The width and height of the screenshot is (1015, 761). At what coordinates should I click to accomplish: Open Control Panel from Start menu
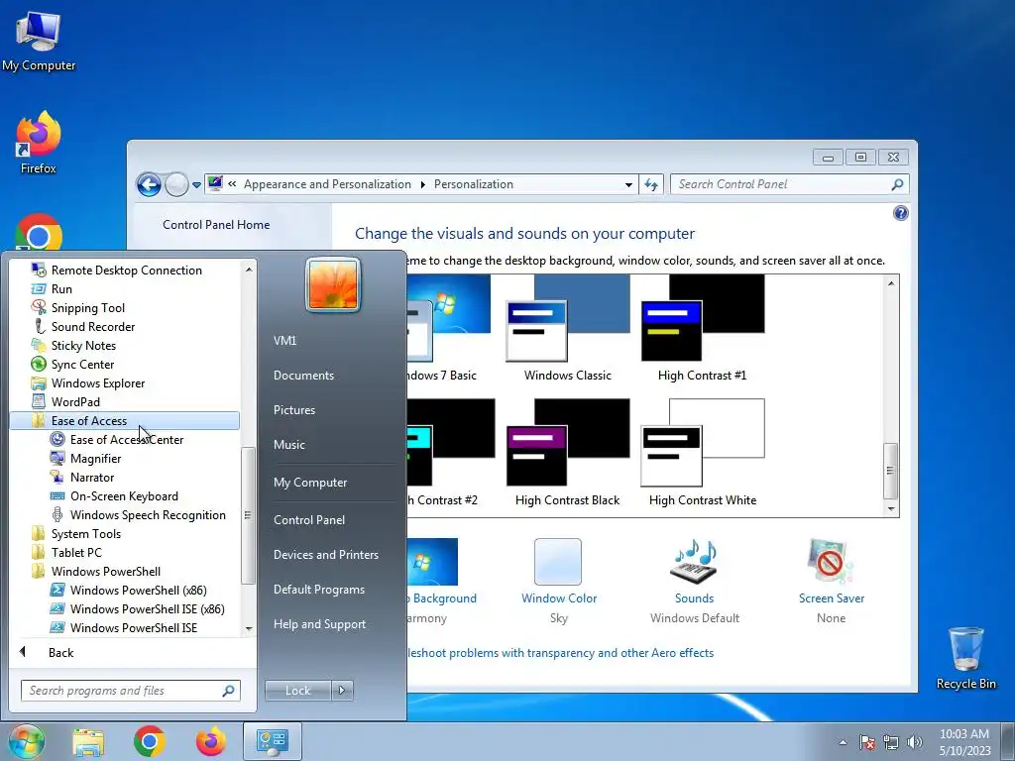(309, 519)
